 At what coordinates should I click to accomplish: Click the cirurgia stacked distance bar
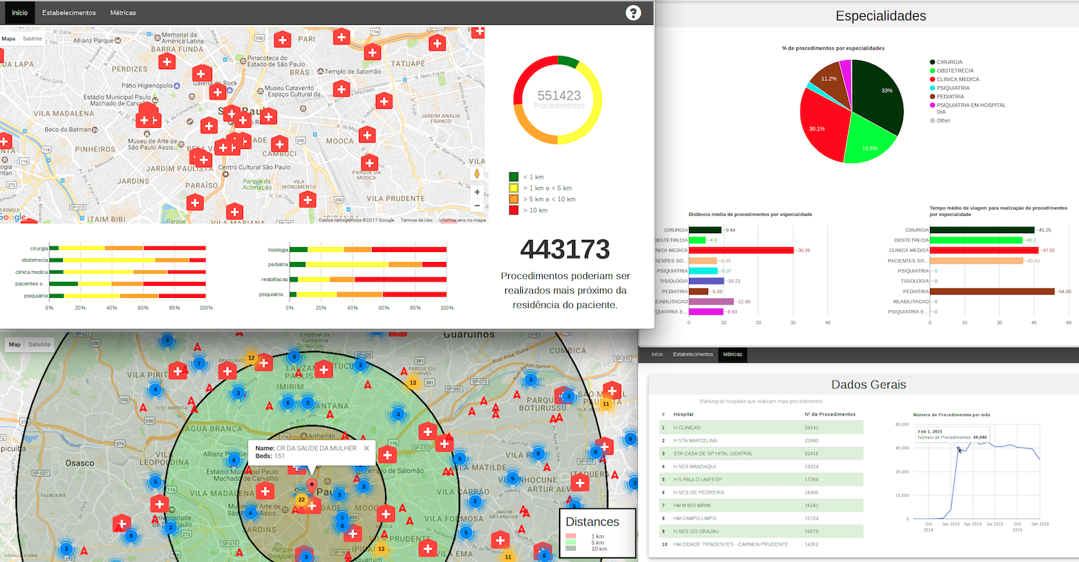127,249
